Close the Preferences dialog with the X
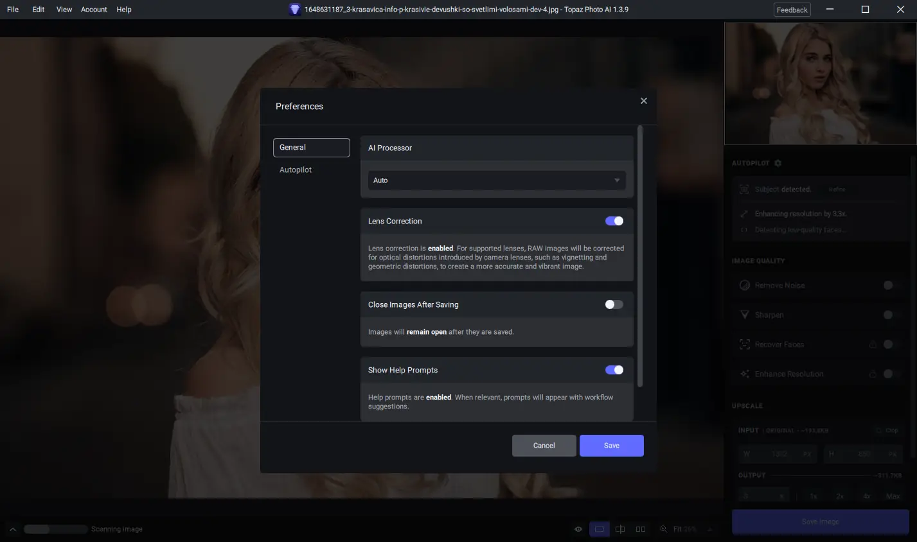Screen dimensions: 917x542 (x=643, y=101)
